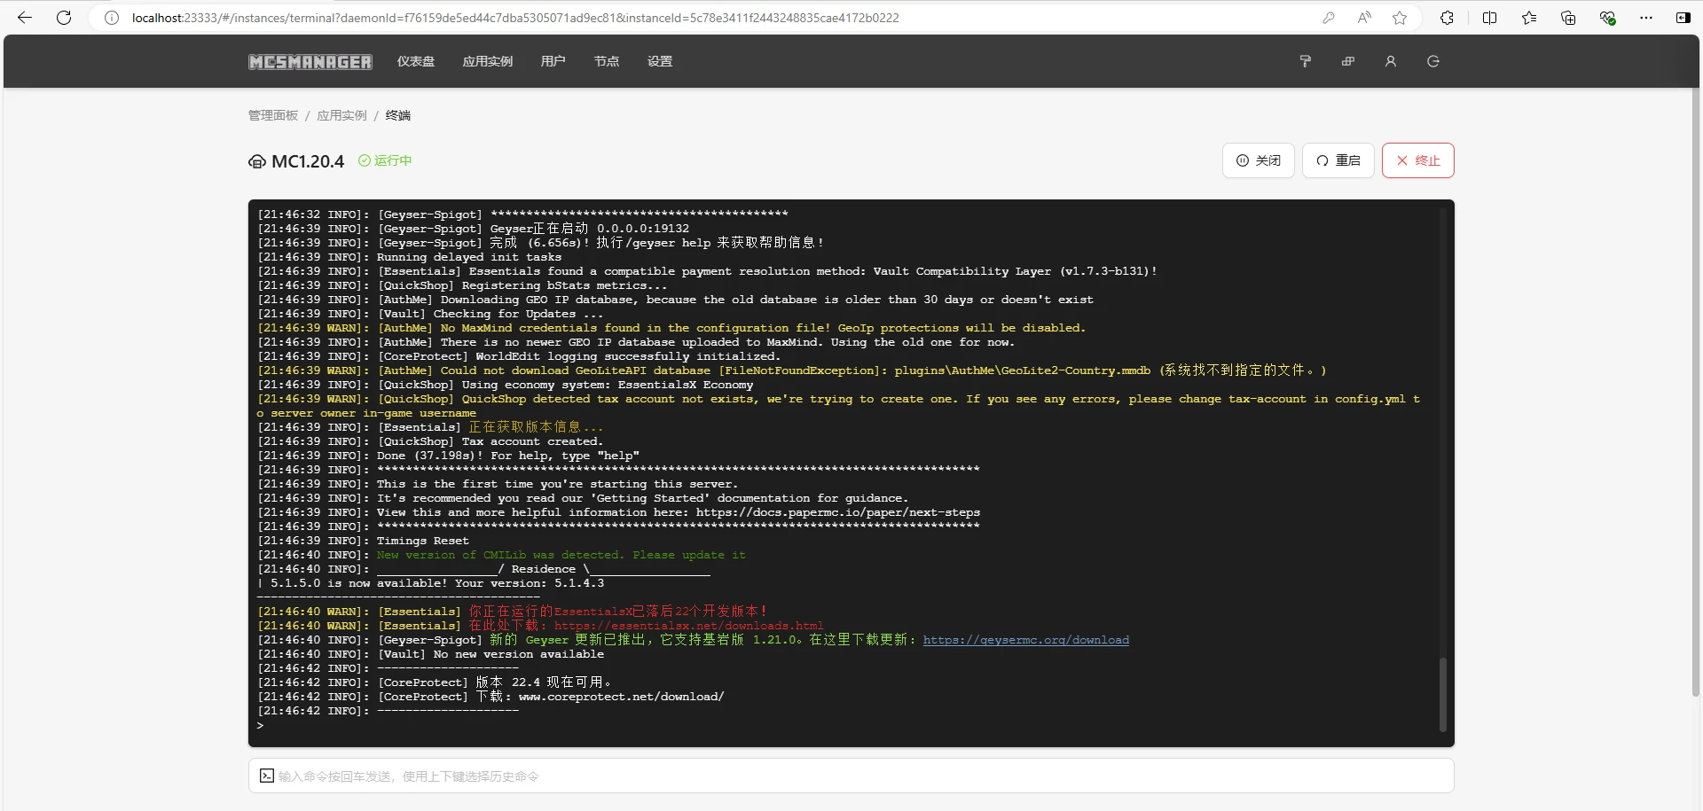Click the MCSManager logo
This screenshot has height=811, width=1703.
[310, 61]
